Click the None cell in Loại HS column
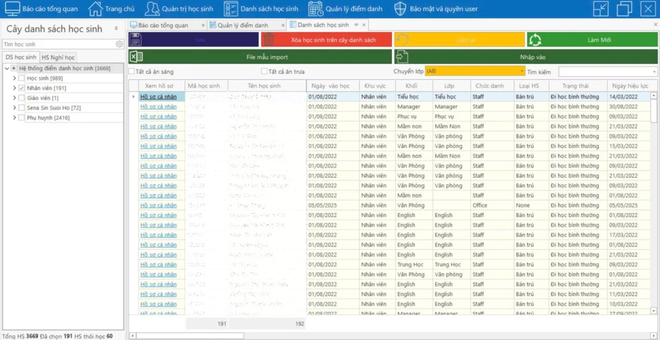660x340 pixels. (531, 205)
